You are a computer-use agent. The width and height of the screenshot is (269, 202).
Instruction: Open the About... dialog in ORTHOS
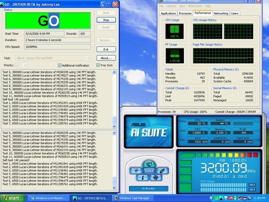tap(106, 58)
